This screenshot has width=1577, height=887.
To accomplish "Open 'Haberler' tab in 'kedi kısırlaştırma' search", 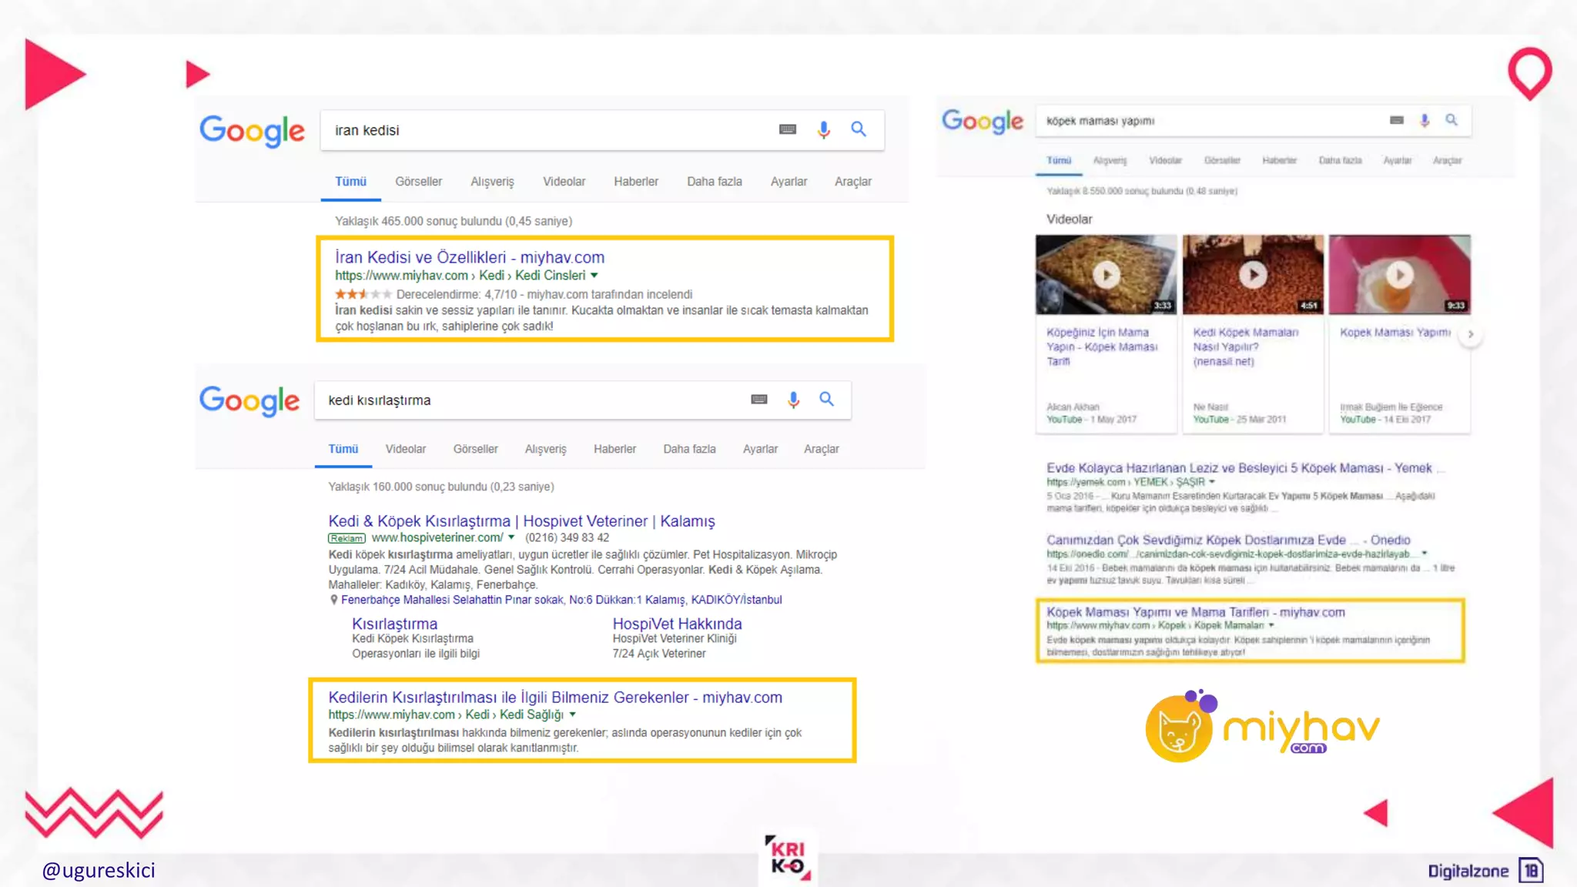I will coord(614,449).
